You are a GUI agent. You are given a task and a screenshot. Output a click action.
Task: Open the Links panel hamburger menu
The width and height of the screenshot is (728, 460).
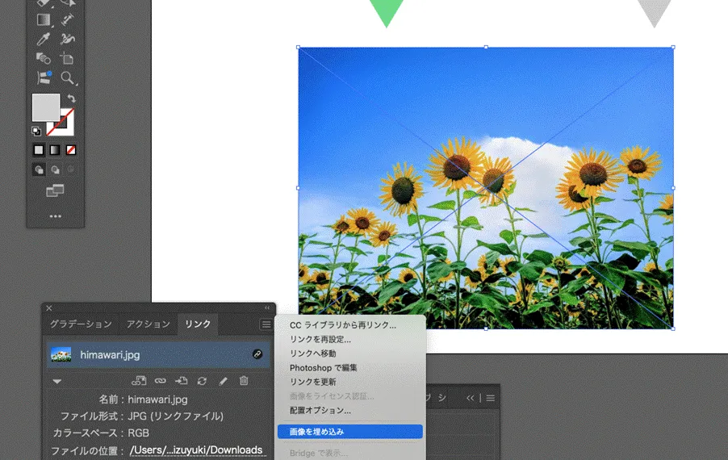click(x=266, y=324)
